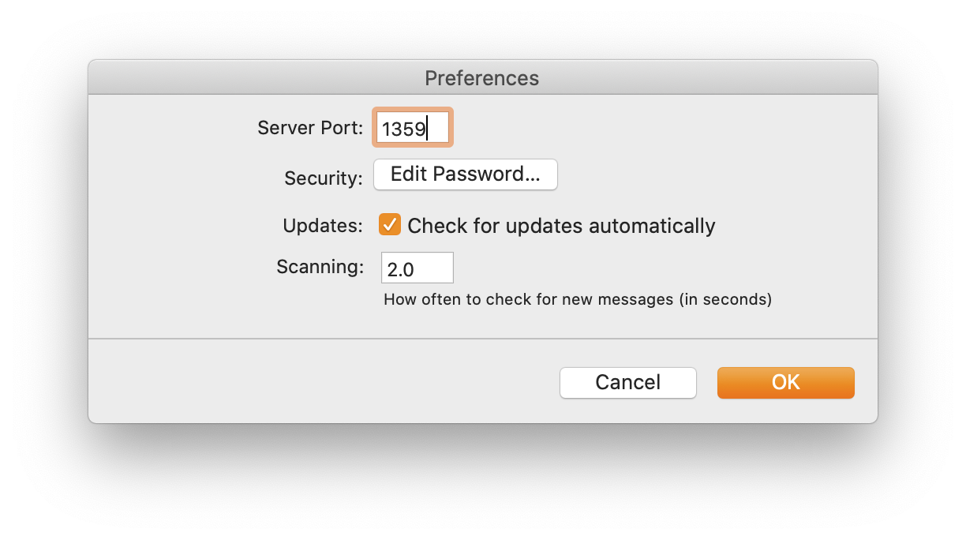
Task: Click the blank space right of Server Port field
Action: point(663,127)
